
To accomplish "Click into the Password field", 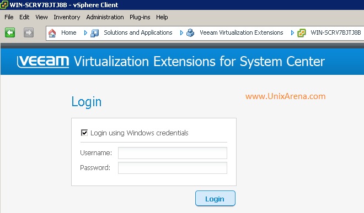I will 173,168.
